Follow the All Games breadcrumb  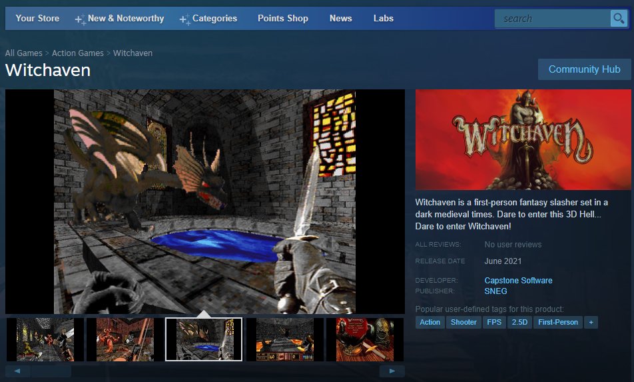(x=23, y=53)
